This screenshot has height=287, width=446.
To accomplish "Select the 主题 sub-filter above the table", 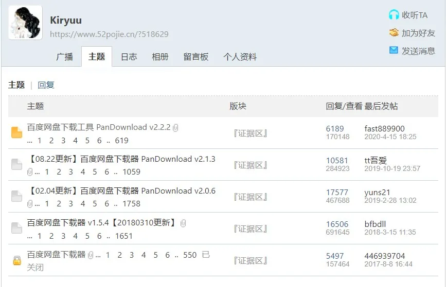I will pyautogui.click(x=16, y=85).
